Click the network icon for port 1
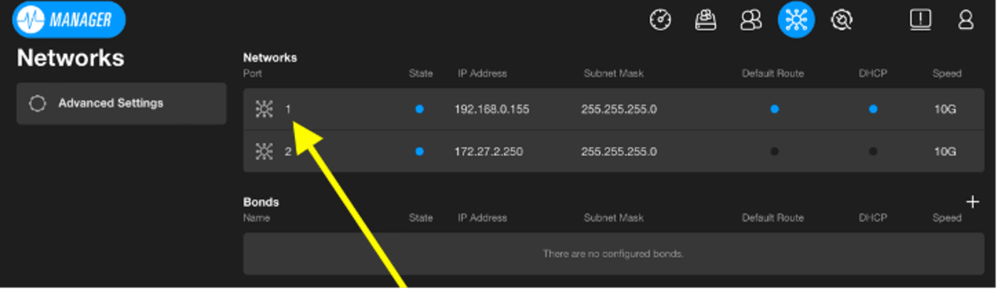This screenshot has height=289, width=997. click(264, 109)
